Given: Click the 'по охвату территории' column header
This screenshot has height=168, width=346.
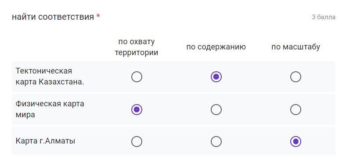Looking at the screenshot, I should click(x=137, y=47).
